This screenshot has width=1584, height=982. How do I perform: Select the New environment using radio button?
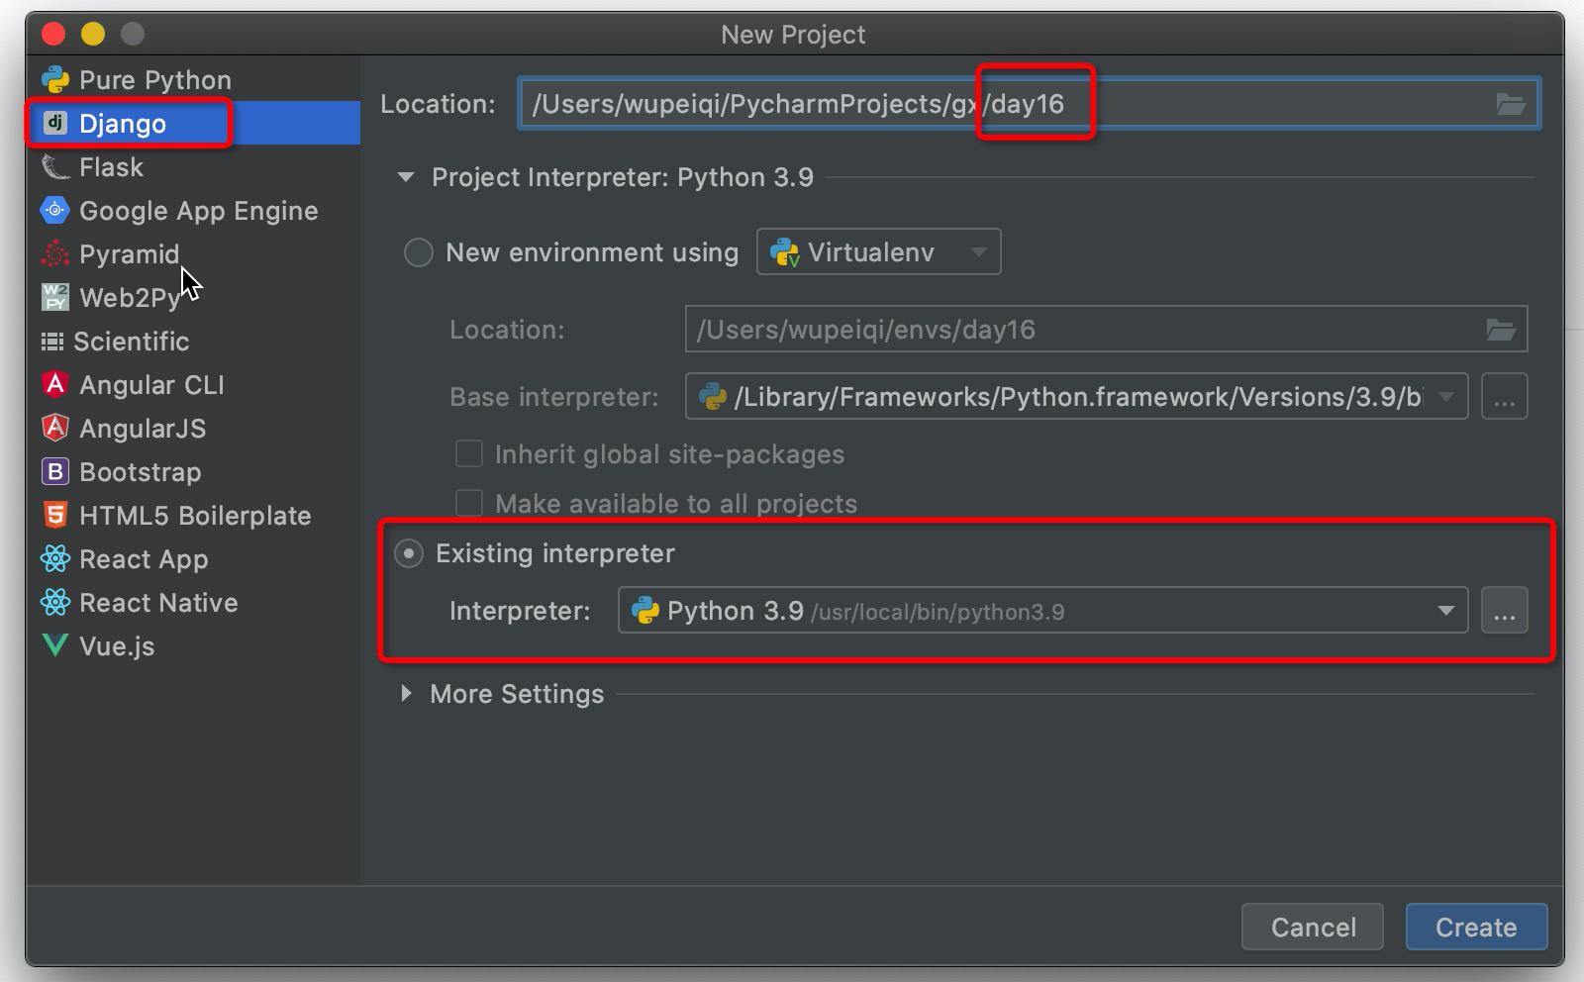pyautogui.click(x=419, y=252)
